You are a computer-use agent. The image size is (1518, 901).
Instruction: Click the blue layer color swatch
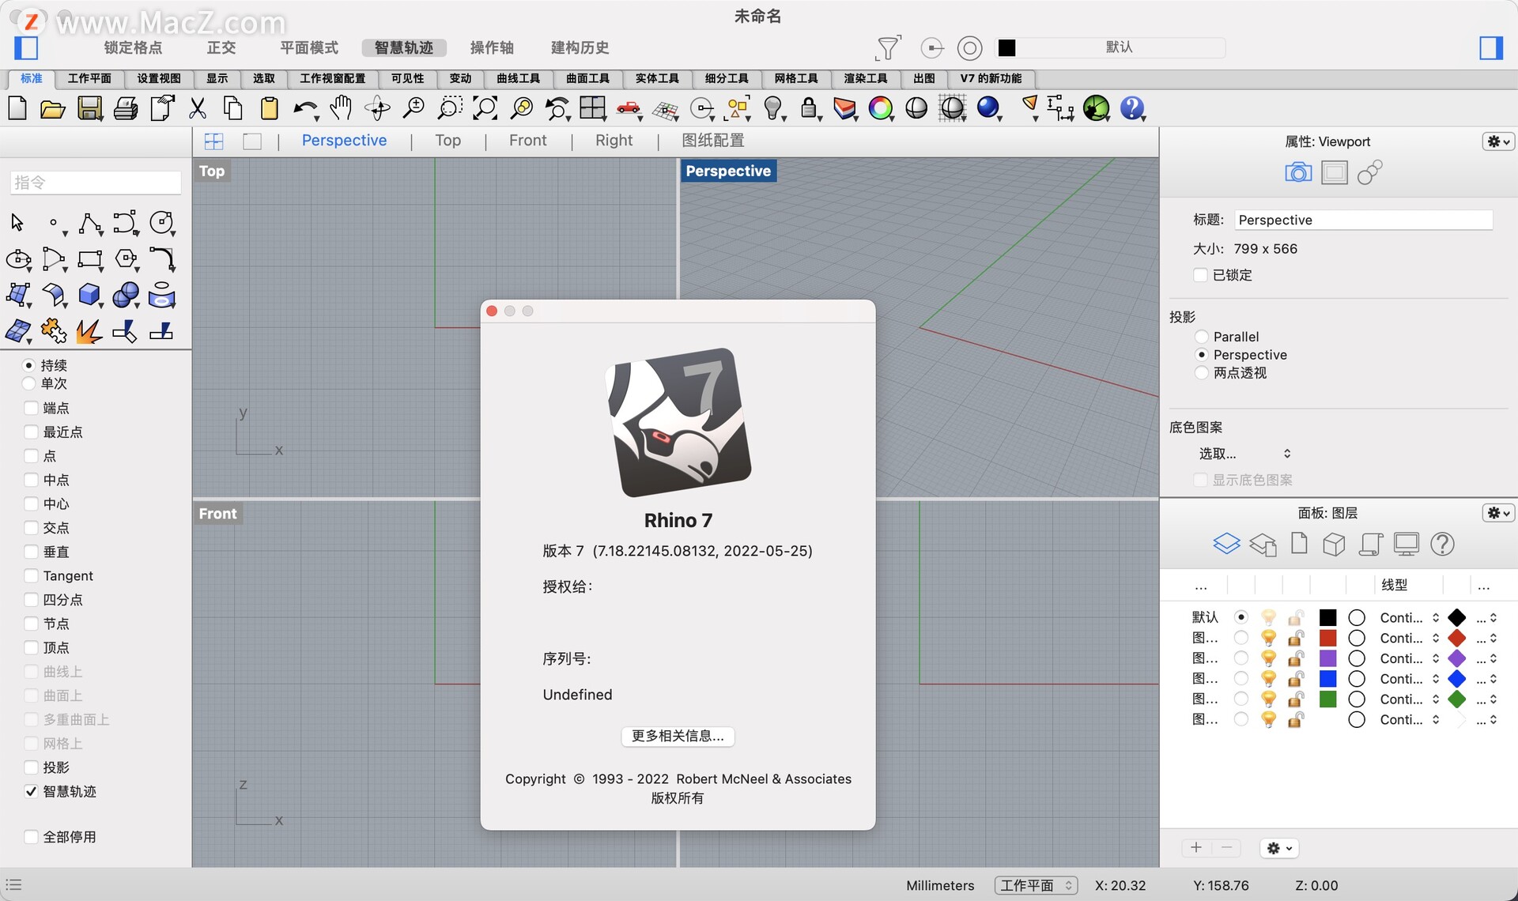tap(1328, 679)
